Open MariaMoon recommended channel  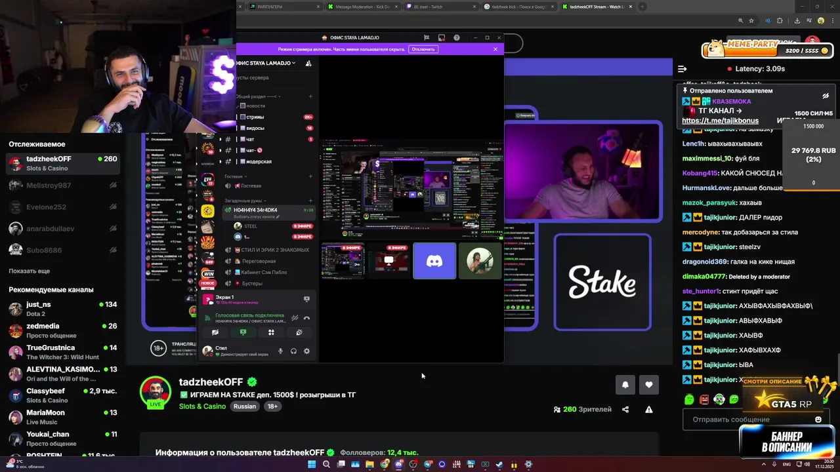63,417
